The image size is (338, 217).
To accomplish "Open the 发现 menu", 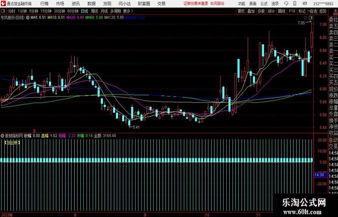I will click(107, 4).
